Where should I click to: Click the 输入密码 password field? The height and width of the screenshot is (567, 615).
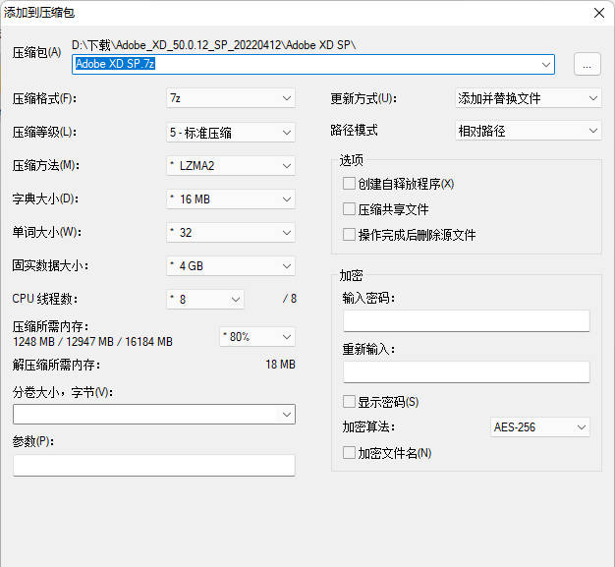(467, 321)
